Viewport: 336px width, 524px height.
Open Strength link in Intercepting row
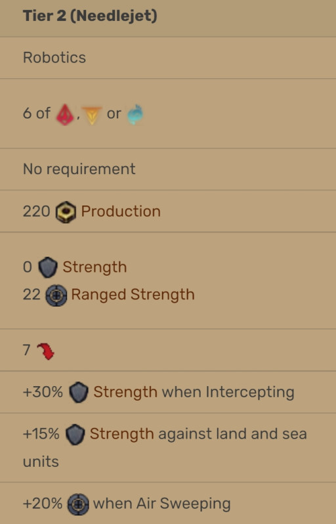click(x=125, y=392)
